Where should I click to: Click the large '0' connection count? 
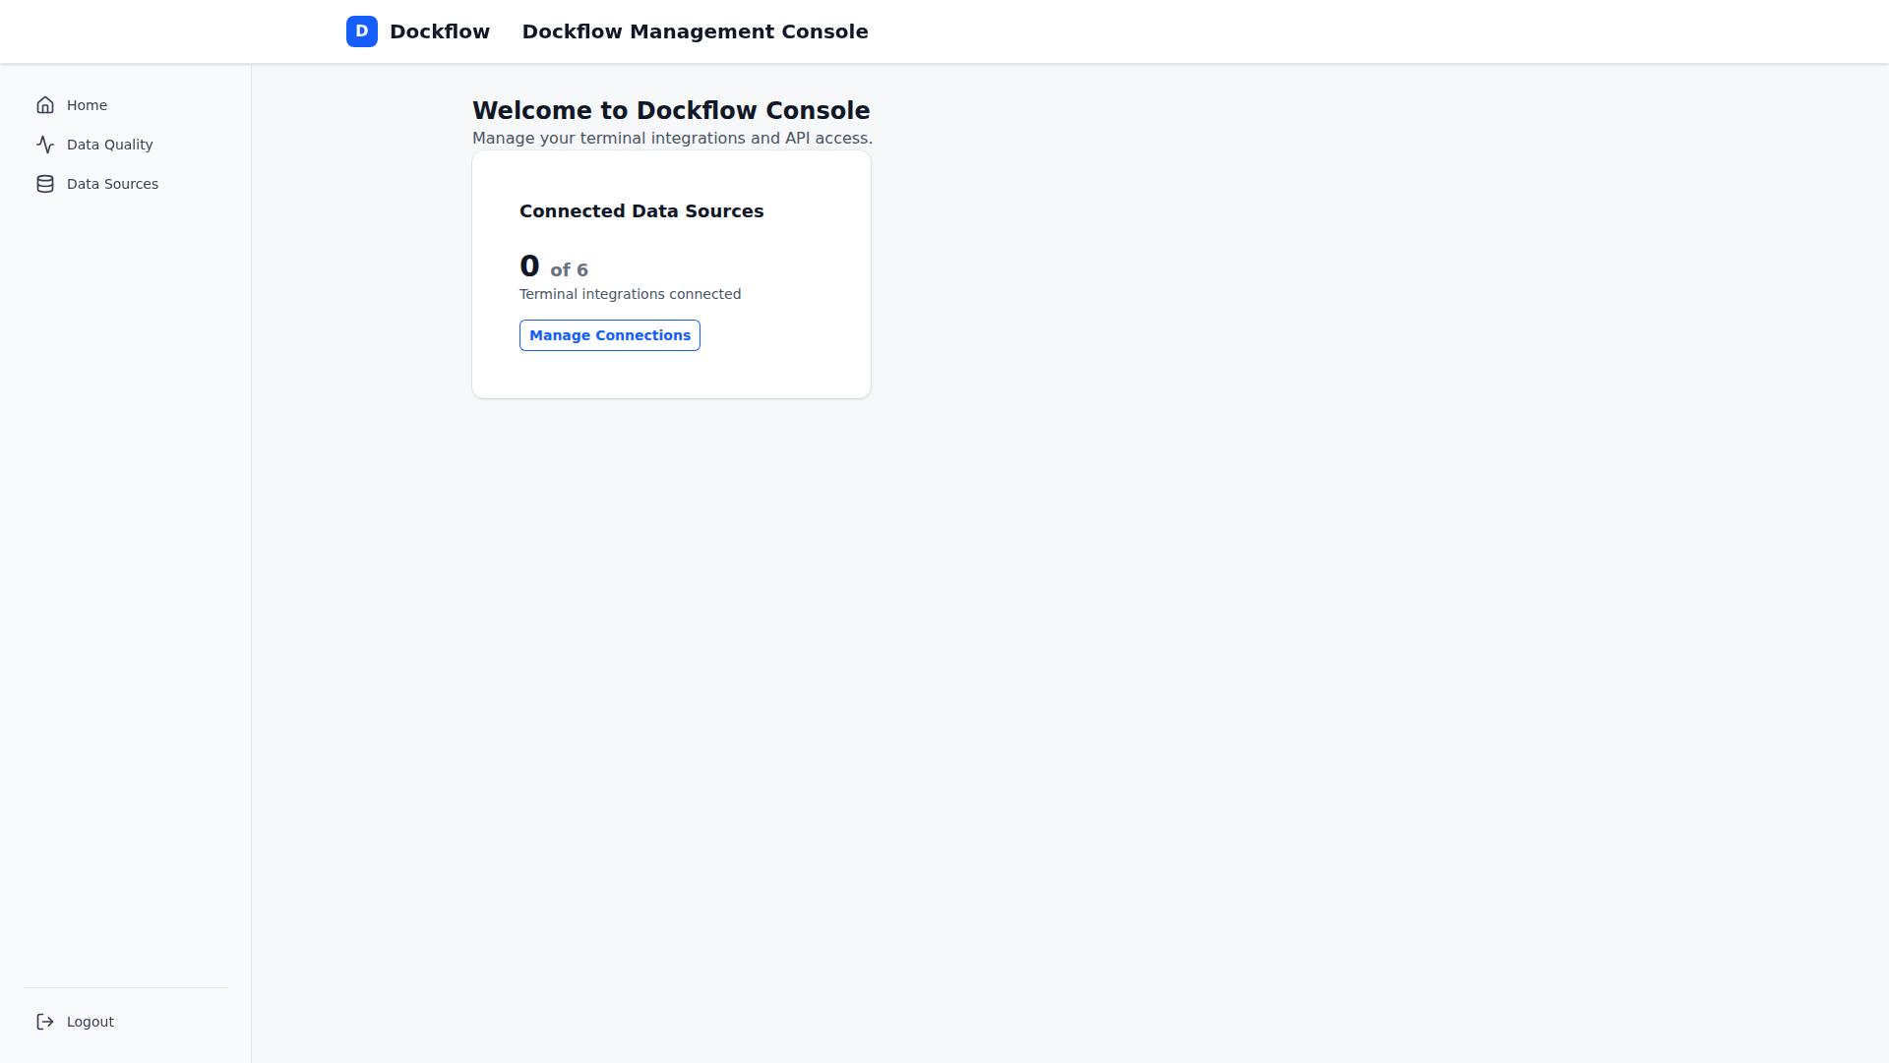[530, 265]
